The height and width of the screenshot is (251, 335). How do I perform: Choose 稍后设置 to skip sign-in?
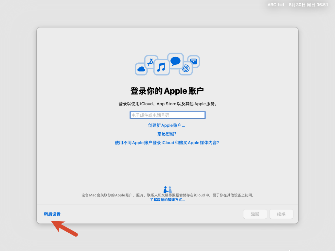tap(52, 214)
